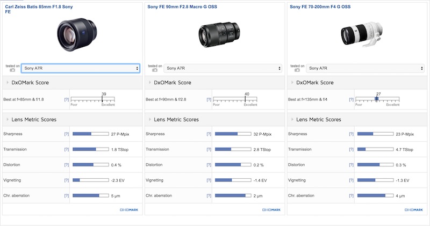Open the camera dropdown for the Sony 70-200mm
This screenshot has height=226, width=430.
pos(365,68)
